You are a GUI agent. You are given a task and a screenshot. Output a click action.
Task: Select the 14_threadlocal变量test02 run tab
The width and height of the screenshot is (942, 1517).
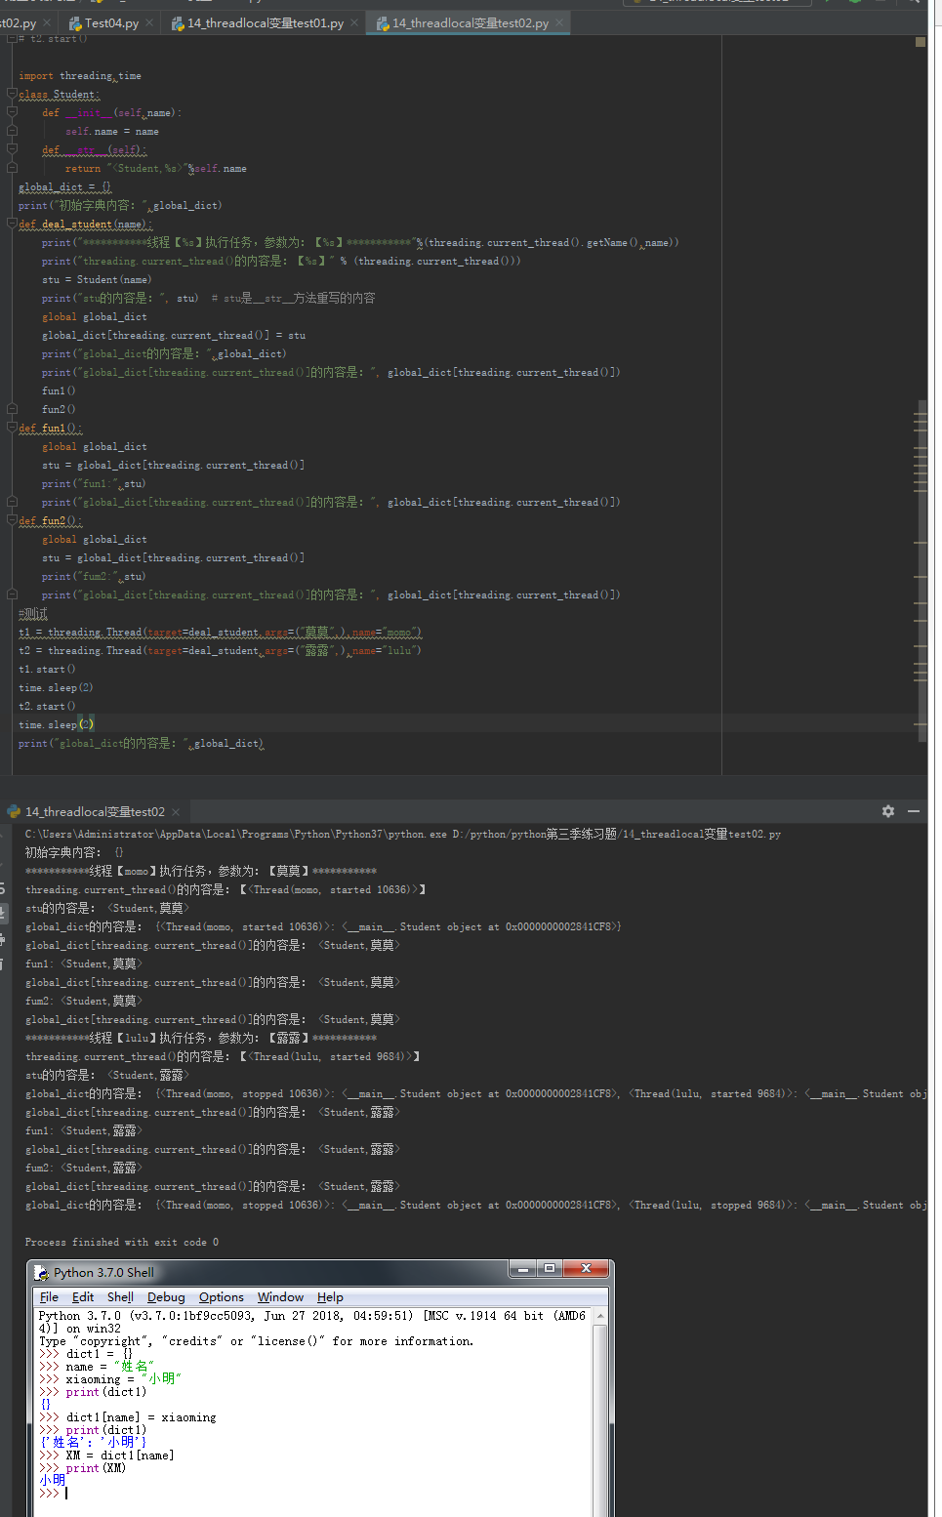point(95,812)
